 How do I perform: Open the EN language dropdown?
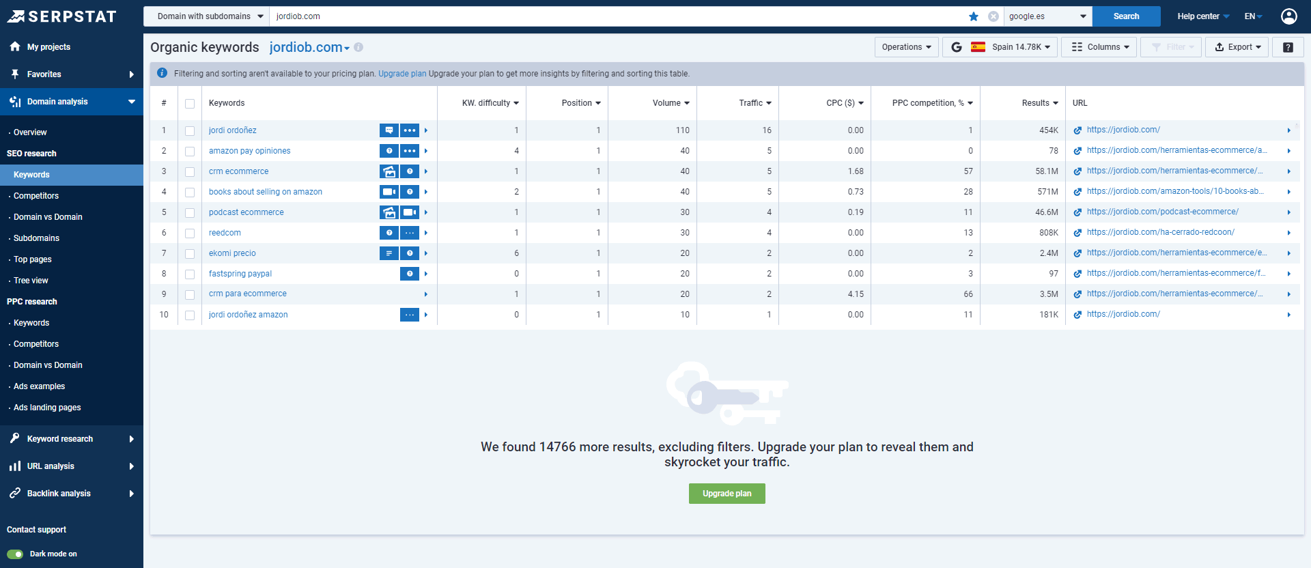click(1253, 16)
